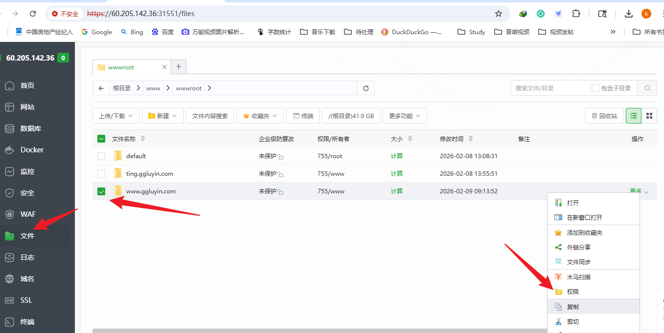Expand the 新建 (New) dropdown
The height and width of the screenshot is (333, 664).
click(162, 116)
